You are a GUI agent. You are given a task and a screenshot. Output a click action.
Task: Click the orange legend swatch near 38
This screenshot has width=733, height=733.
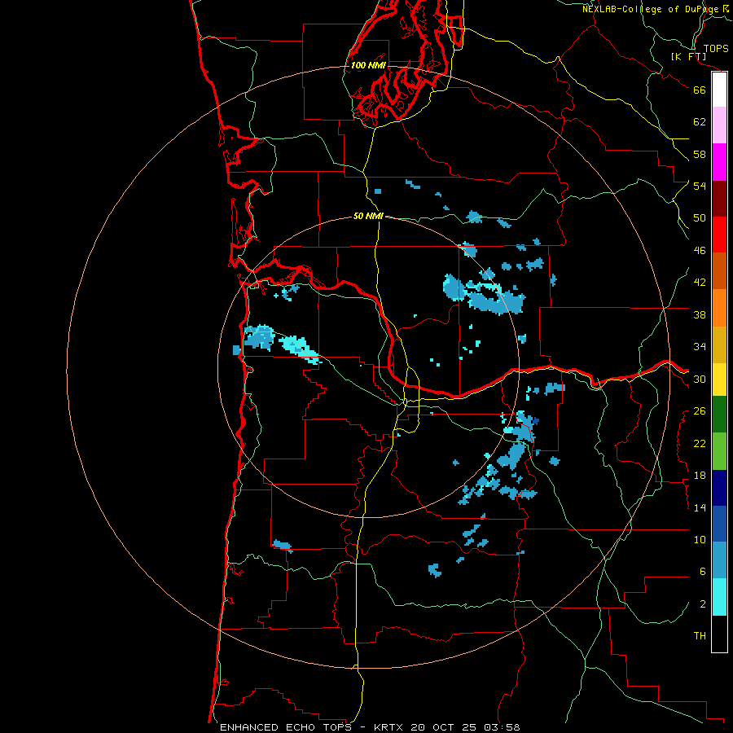click(x=719, y=308)
